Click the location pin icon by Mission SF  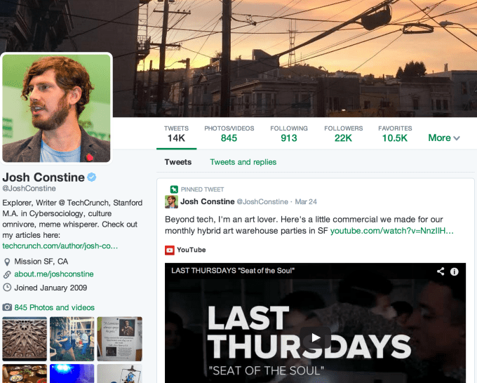(7, 262)
